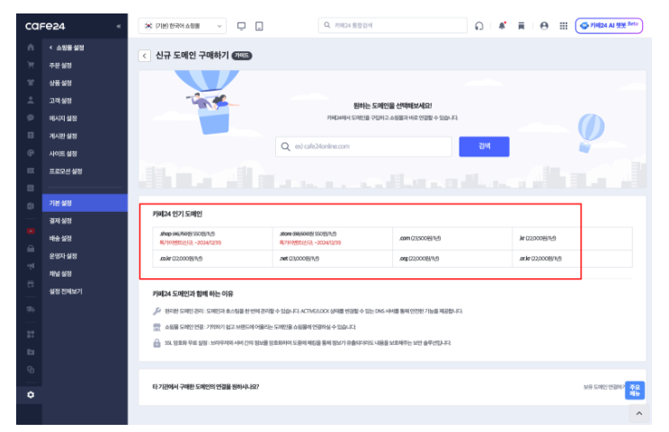The width and height of the screenshot is (669, 432).
Task: Open 프로모션 설정 menu item
Action: tap(66, 171)
